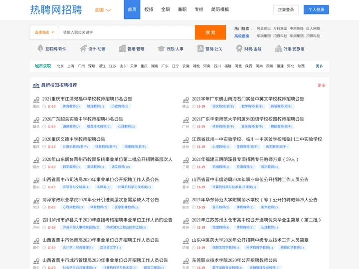Image resolution: width=359 pixels, height=269 pixels.
Task: Click the icon beside 山西省晋中市体育局 listing
Action: point(36,241)
